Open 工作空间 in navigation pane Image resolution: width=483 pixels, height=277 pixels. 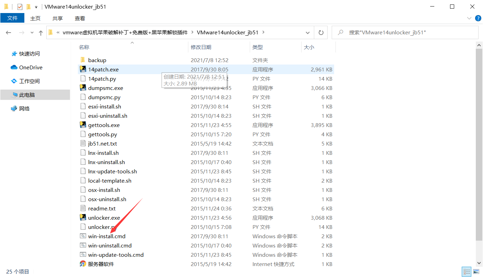tap(29, 81)
